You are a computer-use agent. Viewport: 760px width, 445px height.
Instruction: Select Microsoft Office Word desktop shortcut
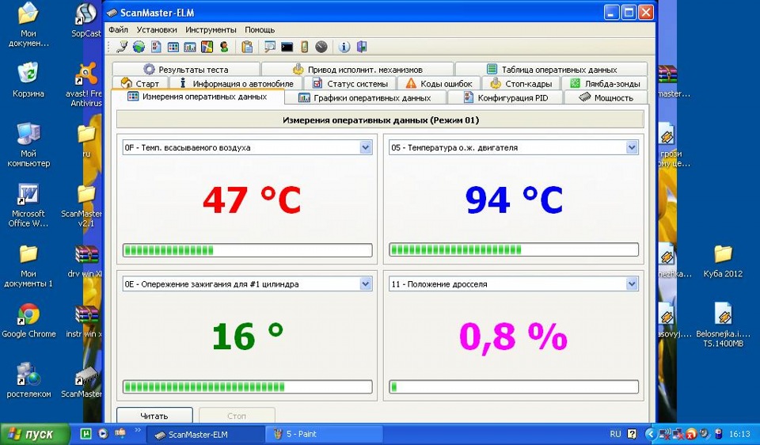(x=28, y=205)
